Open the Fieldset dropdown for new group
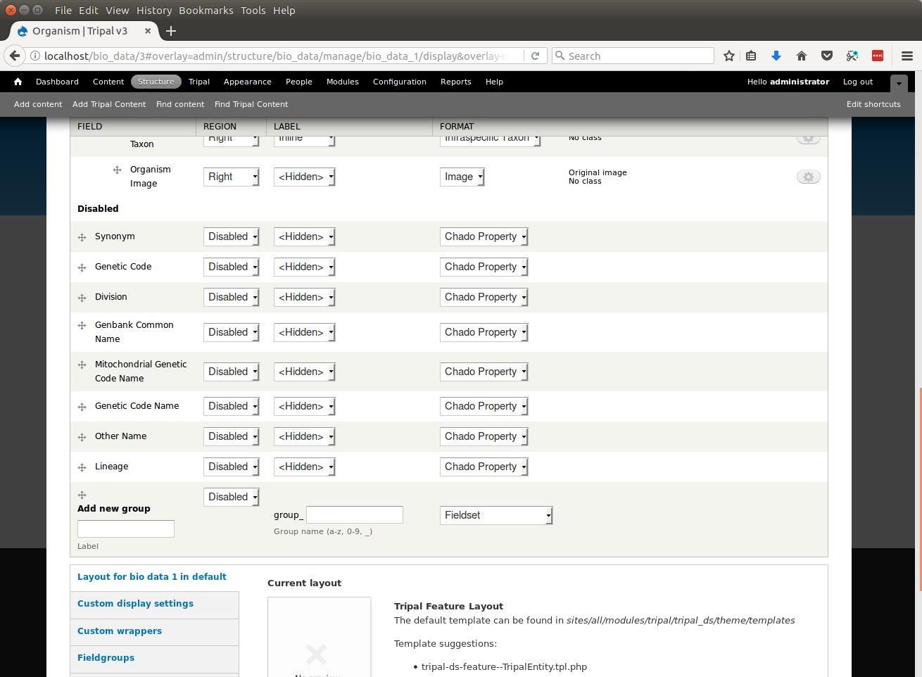Viewport: 922px width, 677px height. pos(496,515)
